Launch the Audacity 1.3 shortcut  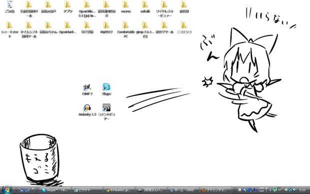pos(87,110)
